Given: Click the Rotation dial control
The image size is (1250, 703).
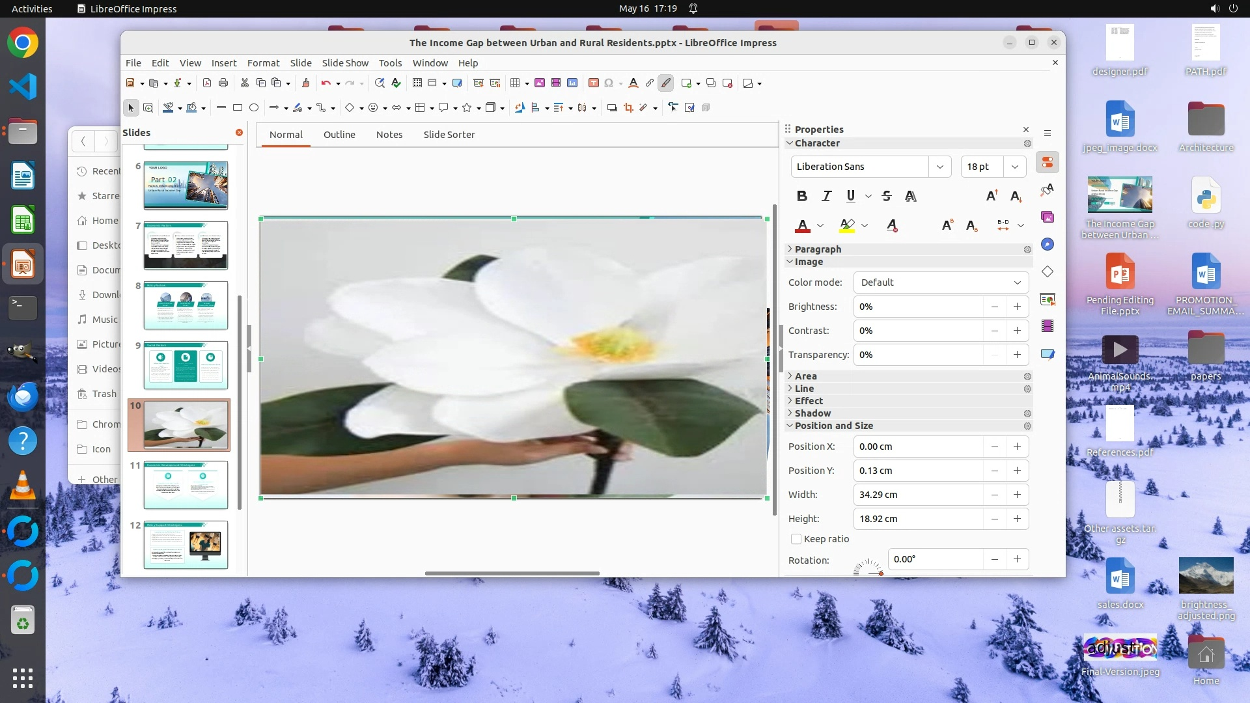Looking at the screenshot, I should tap(868, 566).
